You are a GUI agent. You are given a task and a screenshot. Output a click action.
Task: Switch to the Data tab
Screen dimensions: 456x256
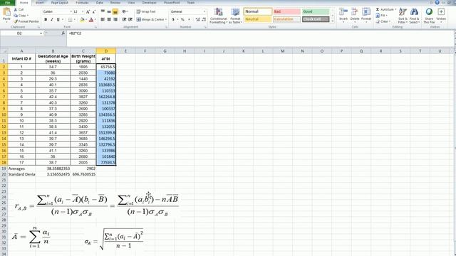[x=100, y=3]
